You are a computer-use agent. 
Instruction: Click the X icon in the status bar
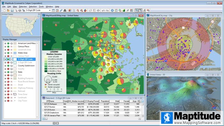tap(58, 123)
